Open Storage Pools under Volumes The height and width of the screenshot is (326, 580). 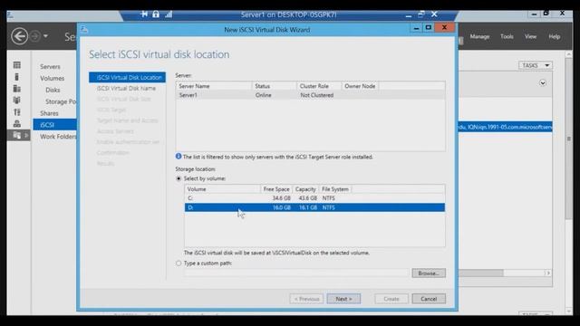[x=61, y=101]
